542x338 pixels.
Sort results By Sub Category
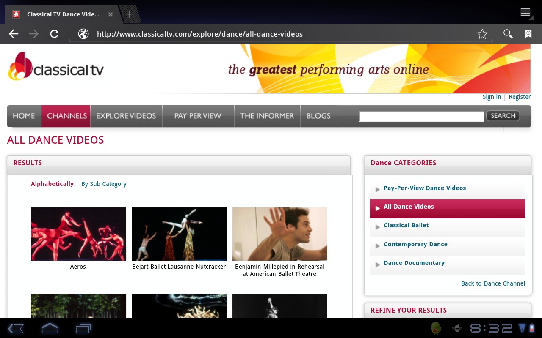pos(104,184)
